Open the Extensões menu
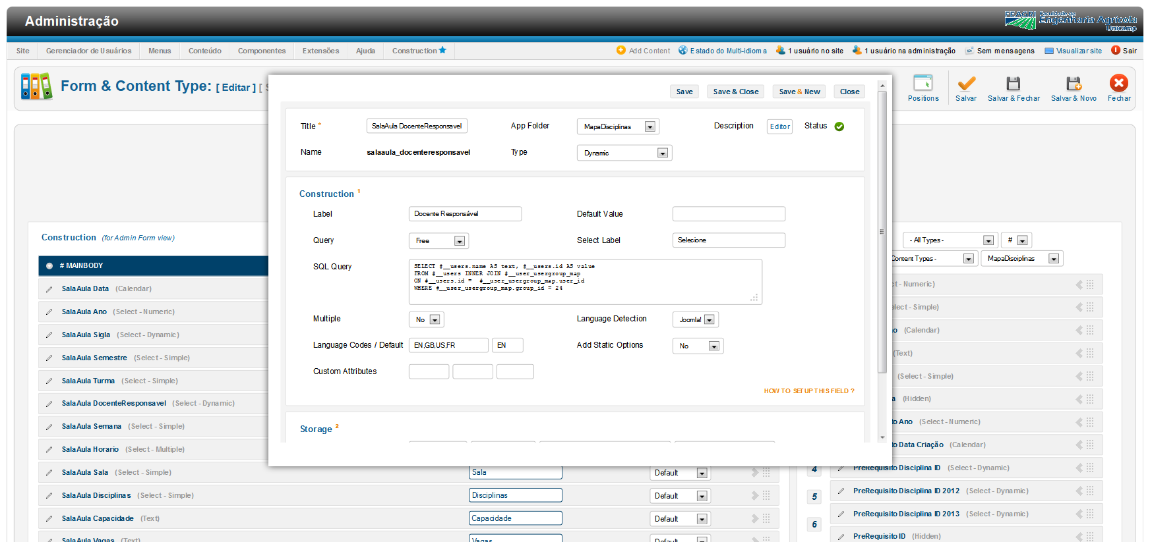1150x542 pixels. [x=320, y=51]
